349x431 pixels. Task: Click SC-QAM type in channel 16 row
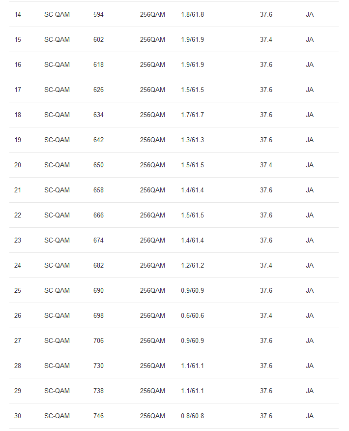57,65
